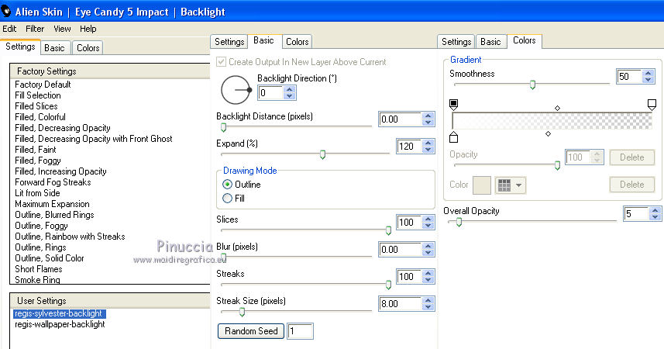Click the Alien Skin logo icon
The height and width of the screenshot is (349, 664).
(x=6, y=12)
